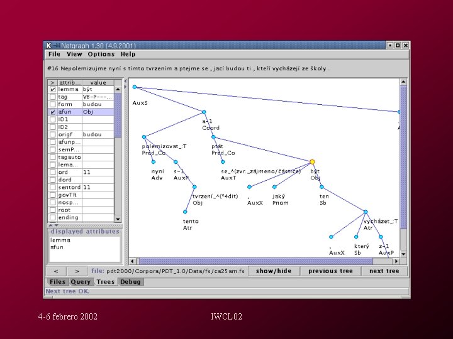The image size is (453, 339).
Task: Switch to the Trees tab
Action: coord(106,282)
